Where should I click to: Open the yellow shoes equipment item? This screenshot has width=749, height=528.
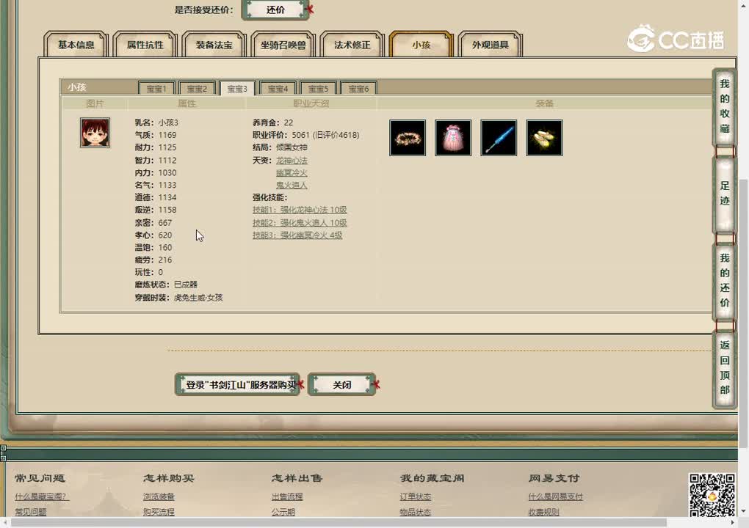coord(544,138)
